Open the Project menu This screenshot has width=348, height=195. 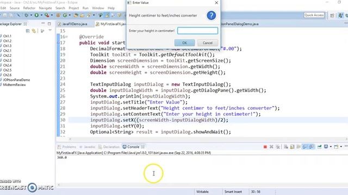[x=74, y=8]
